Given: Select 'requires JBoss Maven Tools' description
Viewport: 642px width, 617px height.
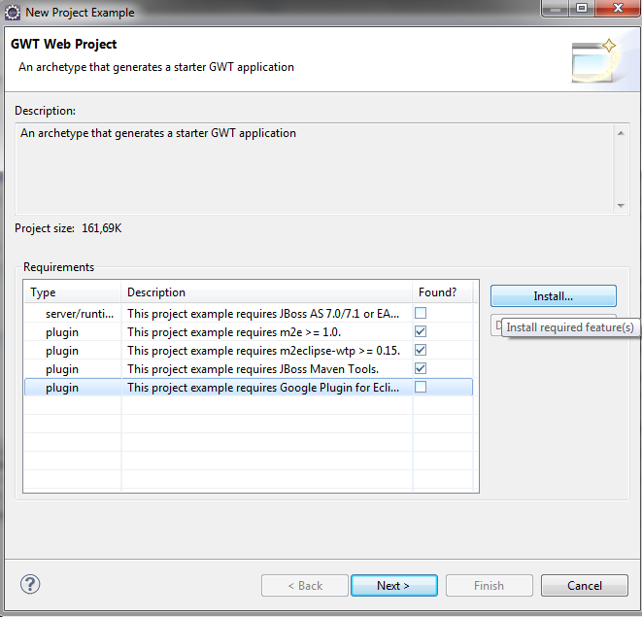Looking at the screenshot, I should click(x=253, y=368).
